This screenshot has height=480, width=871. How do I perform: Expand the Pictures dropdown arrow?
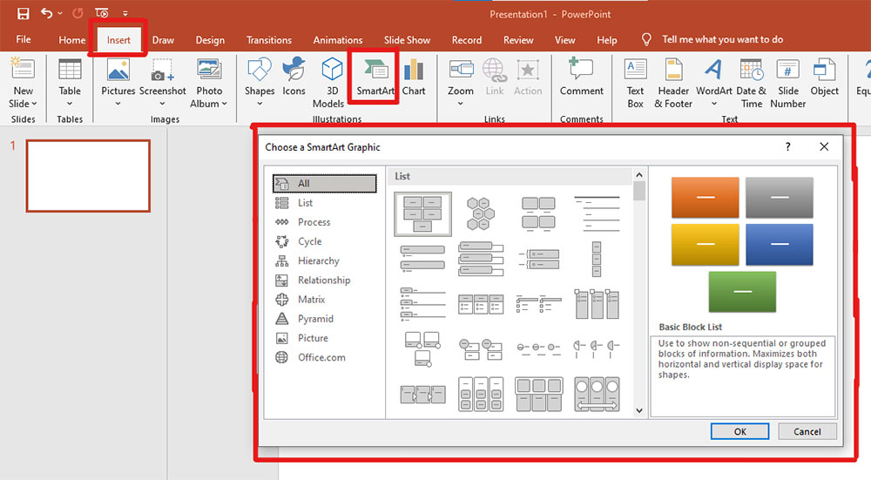point(118,104)
